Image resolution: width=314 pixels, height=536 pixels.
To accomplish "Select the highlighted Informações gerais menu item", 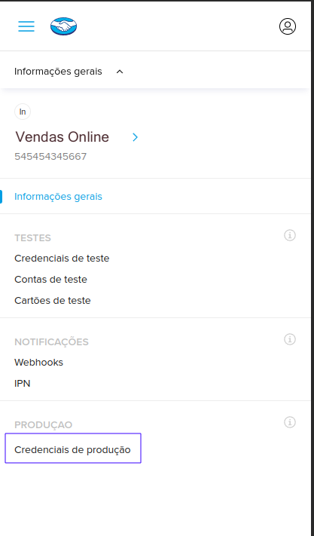I will tap(58, 197).
